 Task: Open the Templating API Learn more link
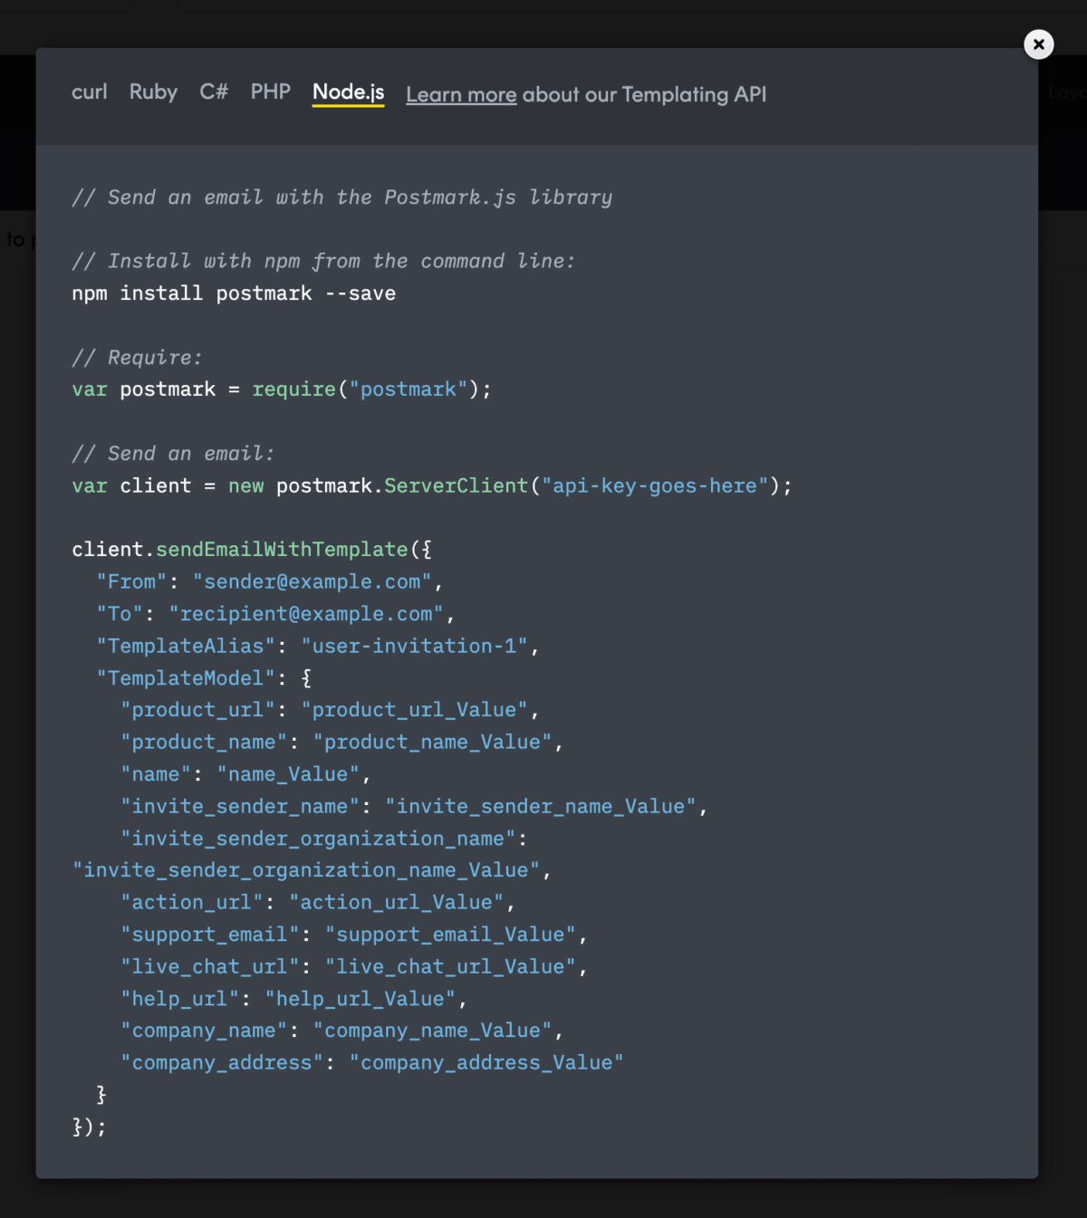[461, 94]
